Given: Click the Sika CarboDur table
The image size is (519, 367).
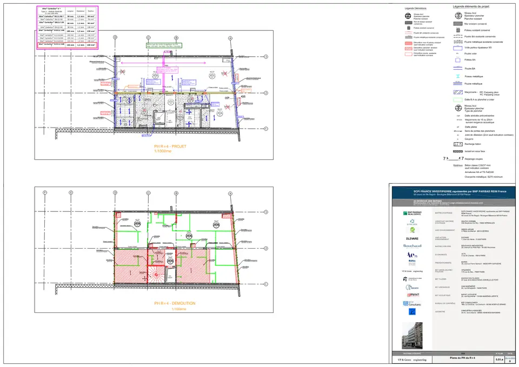Looking at the screenshot, I should pos(67,28).
